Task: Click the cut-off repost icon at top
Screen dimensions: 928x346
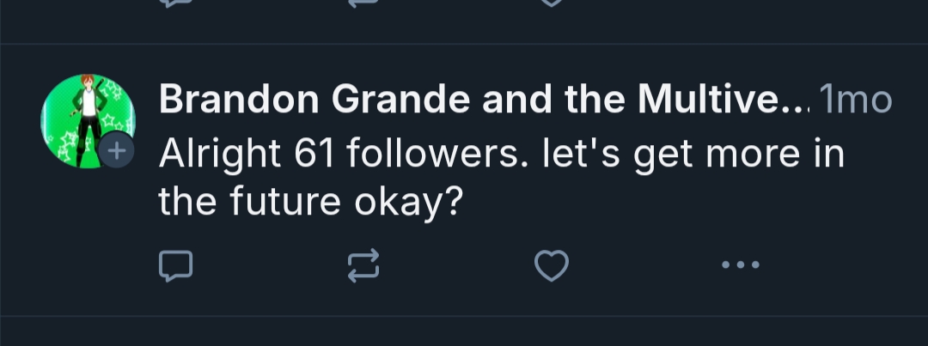Action: point(363,3)
